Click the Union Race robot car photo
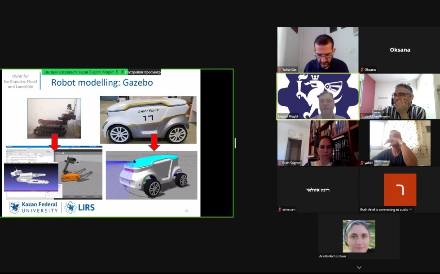 click(148, 119)
